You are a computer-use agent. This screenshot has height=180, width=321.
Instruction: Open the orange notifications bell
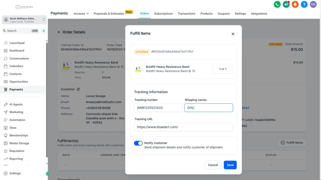point(295,4)
